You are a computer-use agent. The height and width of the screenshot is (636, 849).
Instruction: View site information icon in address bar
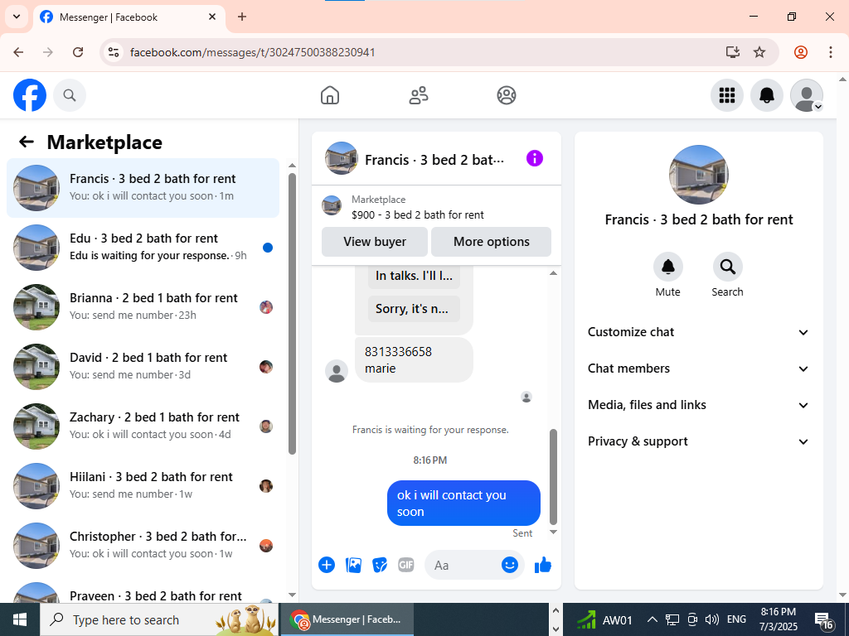(x=113, y=52)
